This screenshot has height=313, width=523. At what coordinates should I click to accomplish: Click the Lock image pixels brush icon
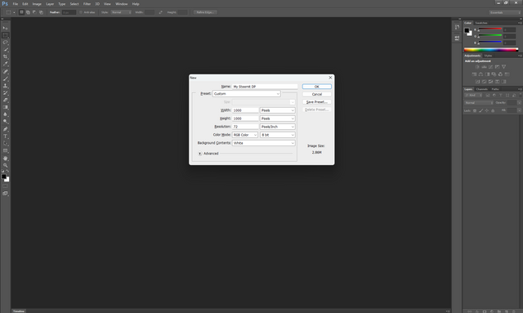(481, 110)
